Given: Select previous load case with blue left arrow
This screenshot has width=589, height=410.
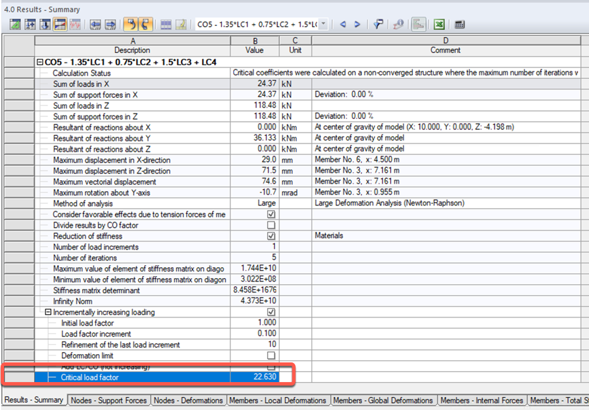Looking at the screenshot, I should 343,24.
